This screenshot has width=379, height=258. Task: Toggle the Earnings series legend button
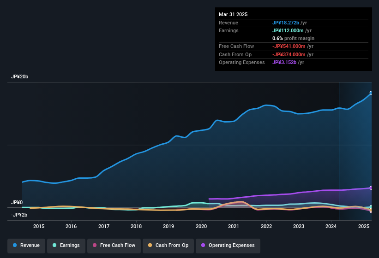pos(66,246)
